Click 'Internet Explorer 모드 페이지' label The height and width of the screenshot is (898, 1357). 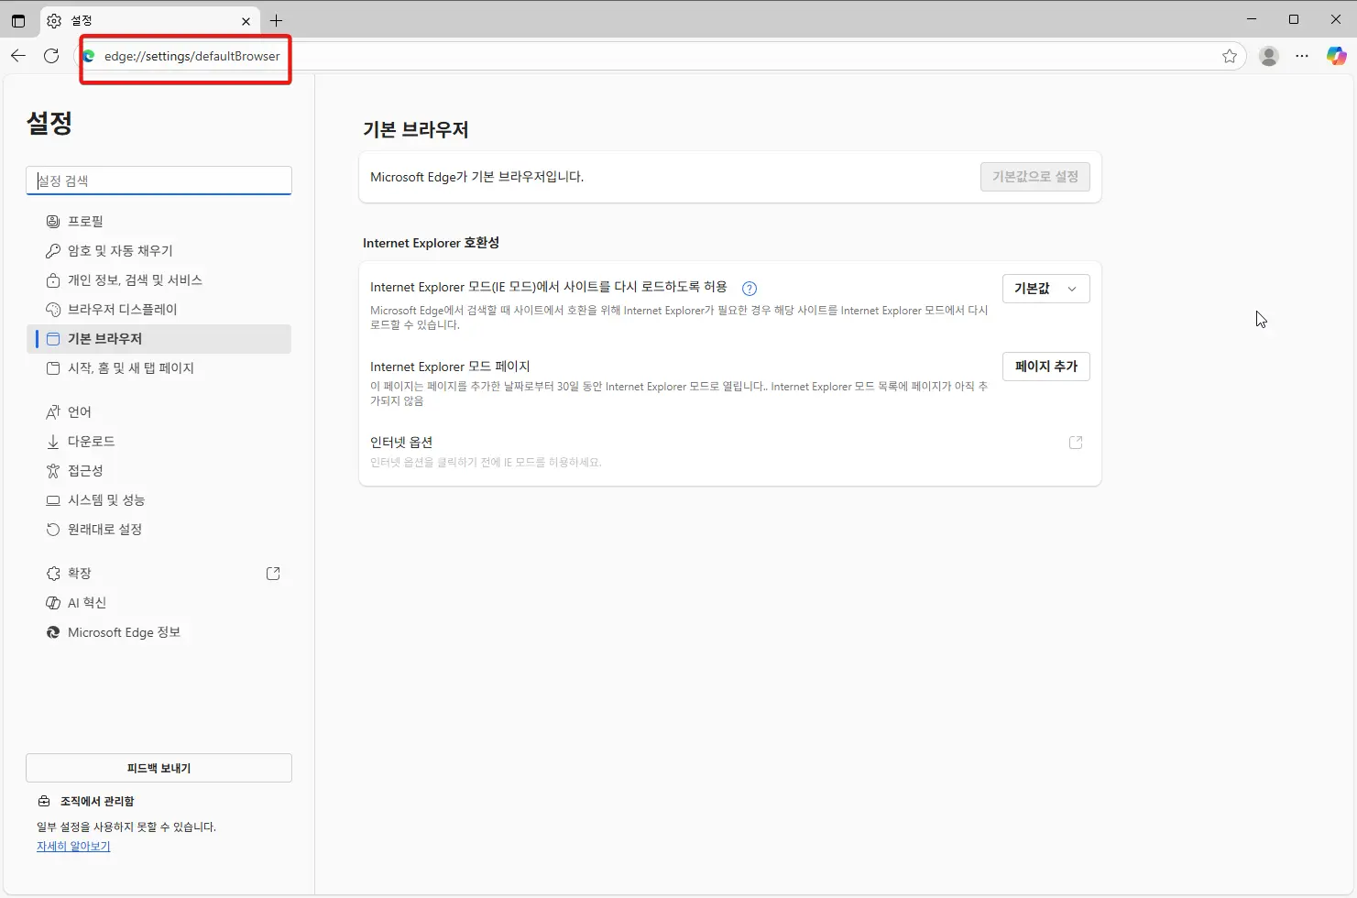tap(450, 367)
